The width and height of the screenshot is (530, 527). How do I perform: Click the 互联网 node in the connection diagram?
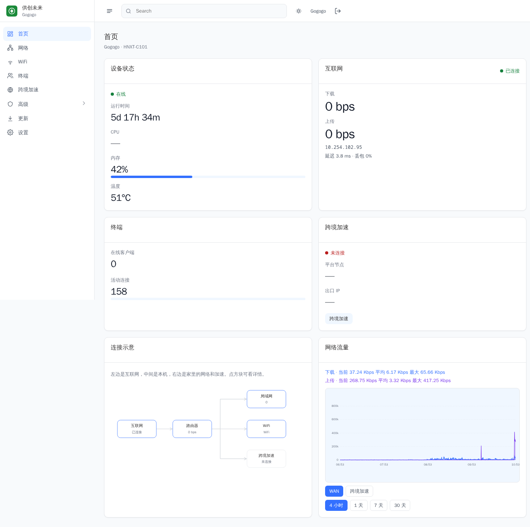pos(137,429)
